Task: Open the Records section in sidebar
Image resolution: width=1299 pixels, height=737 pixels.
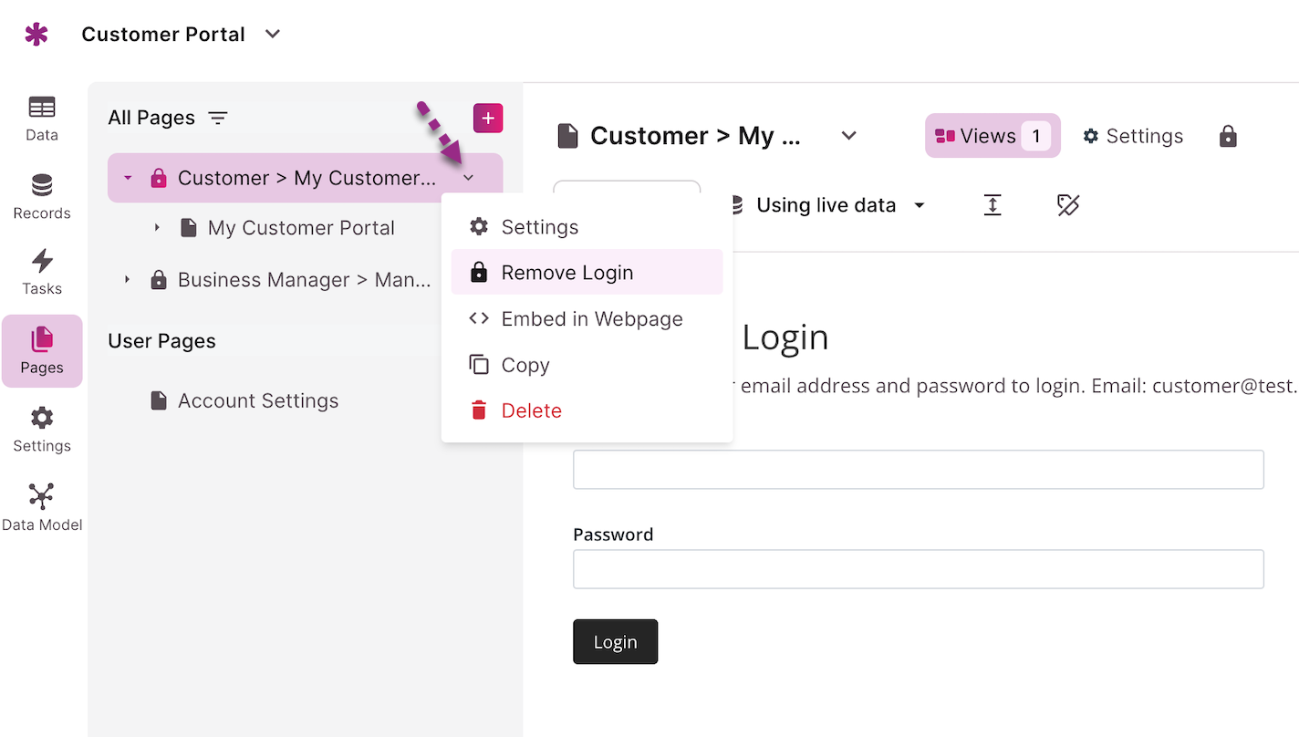Action: tap(42, 197)
